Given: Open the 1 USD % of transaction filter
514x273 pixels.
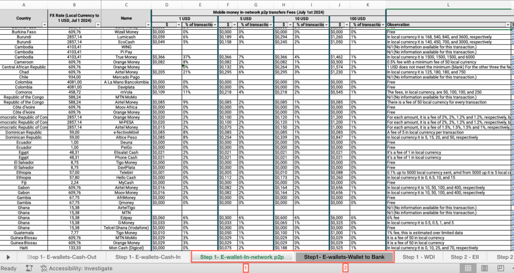Looking at the screenshot, I should (x=215, y=25).
